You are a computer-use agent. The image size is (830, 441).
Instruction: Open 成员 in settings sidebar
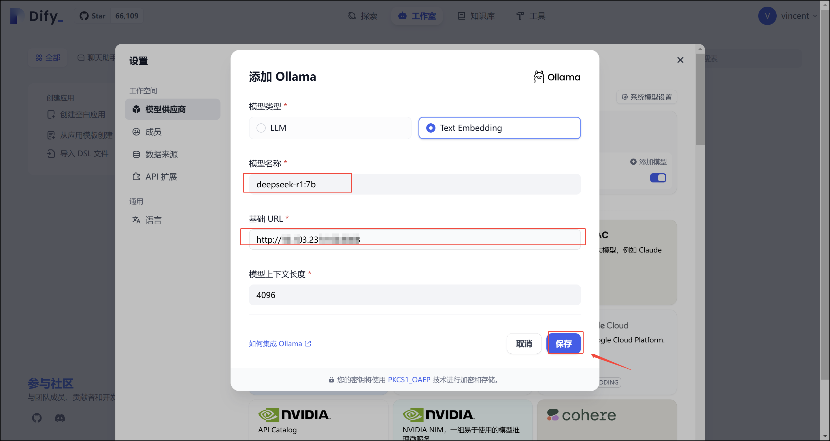click(x=173, y=132)
